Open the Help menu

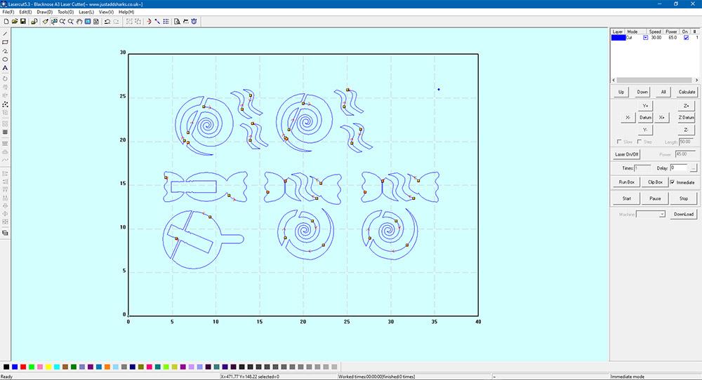(126, 12)
